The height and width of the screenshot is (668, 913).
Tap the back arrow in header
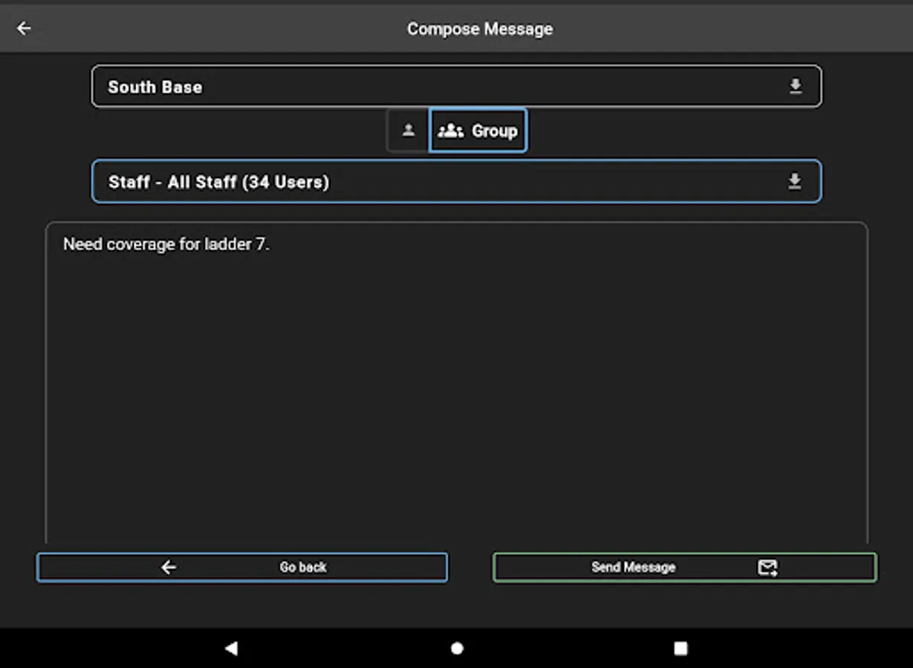(24, 28)
